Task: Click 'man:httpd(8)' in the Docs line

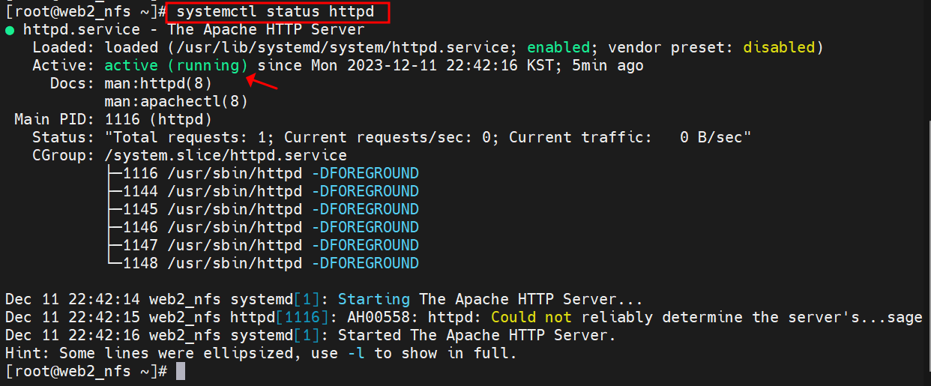Action: 158,83
